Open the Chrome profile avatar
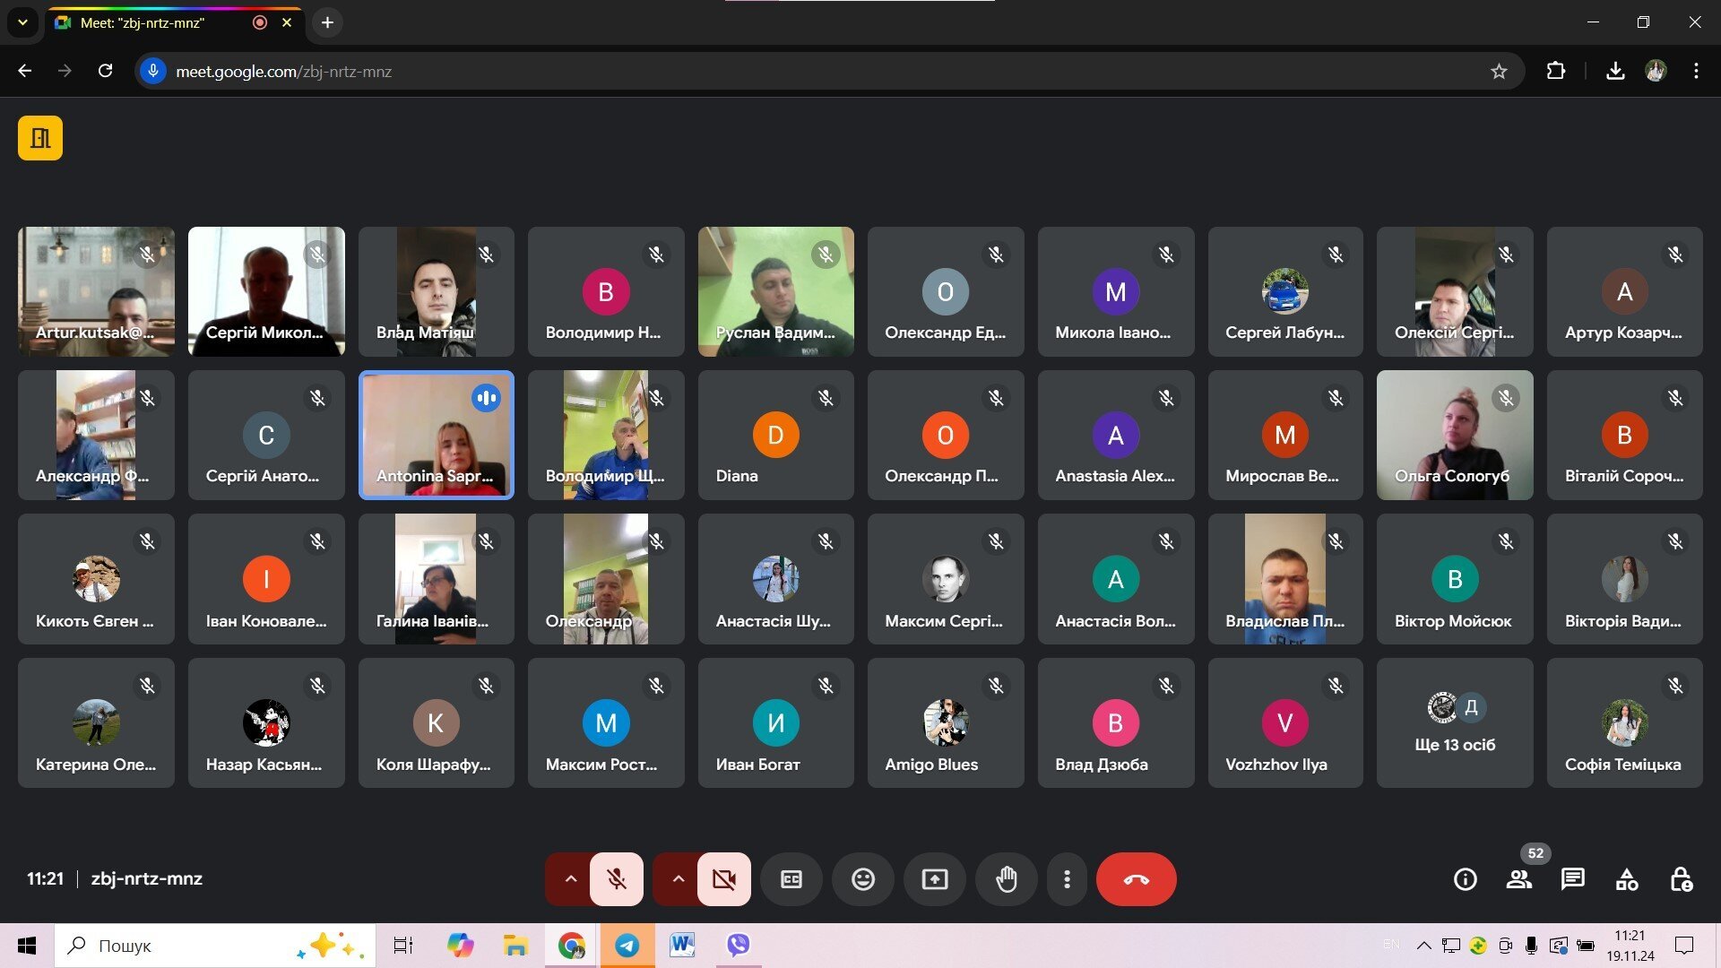 [1656, 72]
